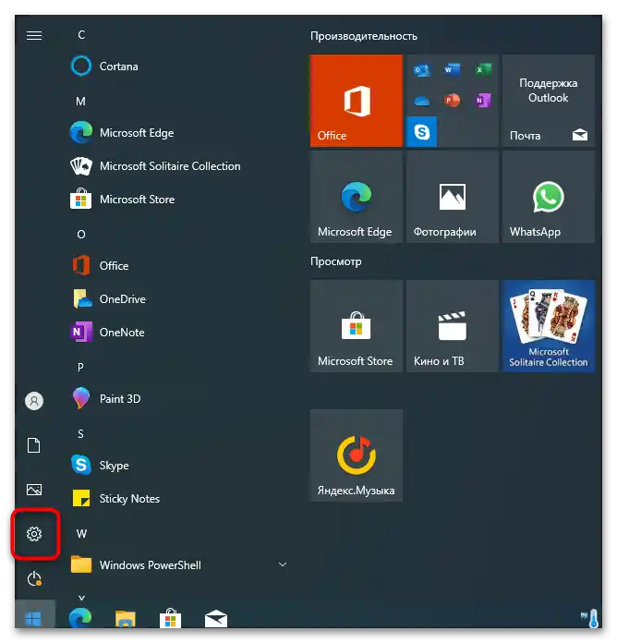Open Outlook icon in Office apps tile
The image size is (617, 643).
point(421,70)
